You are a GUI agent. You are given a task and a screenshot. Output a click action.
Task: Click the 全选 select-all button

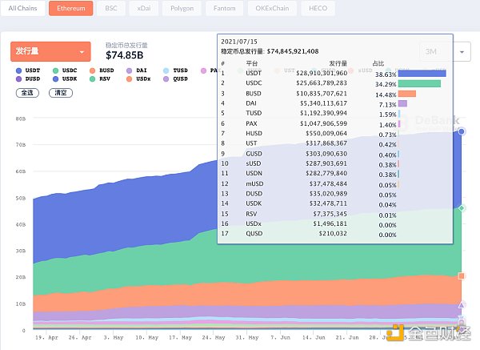26,93
